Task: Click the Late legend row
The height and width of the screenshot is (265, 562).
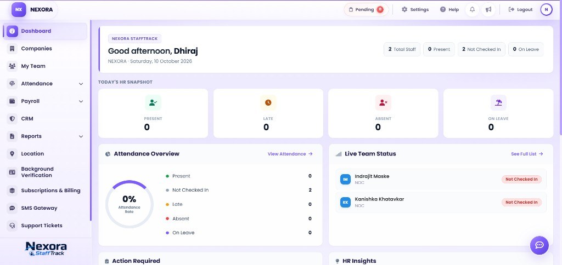Action: pyautogui.click(x=239, y=205)
